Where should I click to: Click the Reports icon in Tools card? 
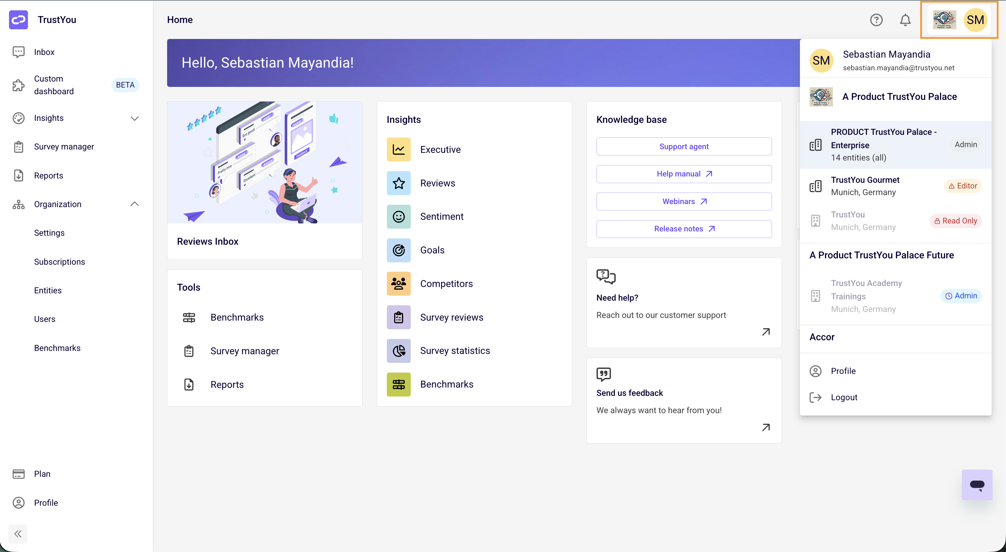[x=189, y=385]
